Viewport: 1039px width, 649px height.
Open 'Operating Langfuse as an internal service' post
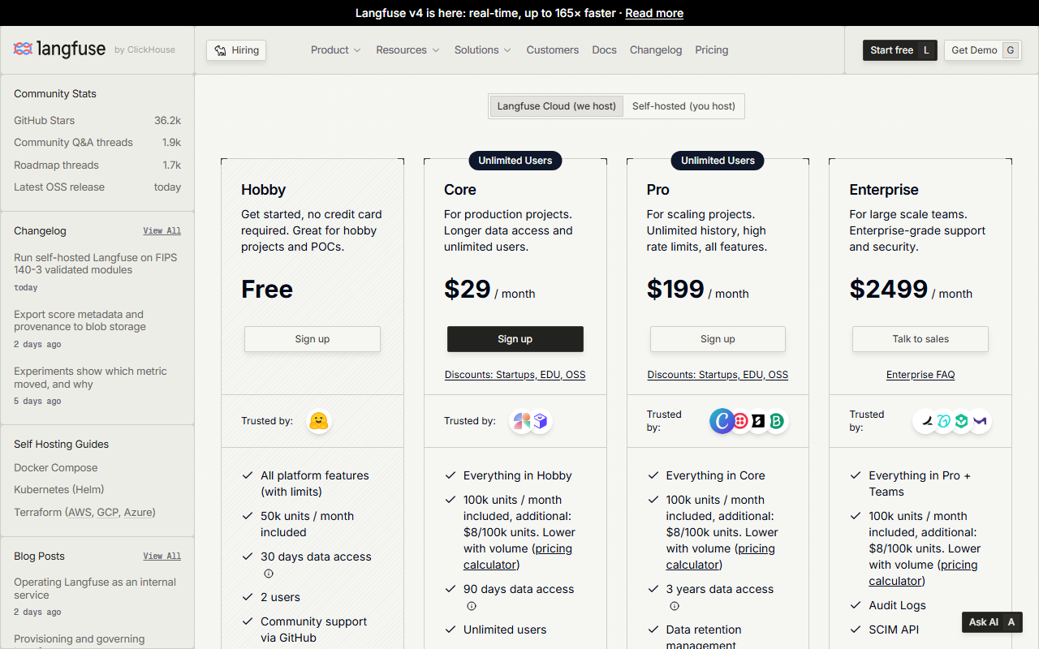pyautogui.click(x=97, y=596)
